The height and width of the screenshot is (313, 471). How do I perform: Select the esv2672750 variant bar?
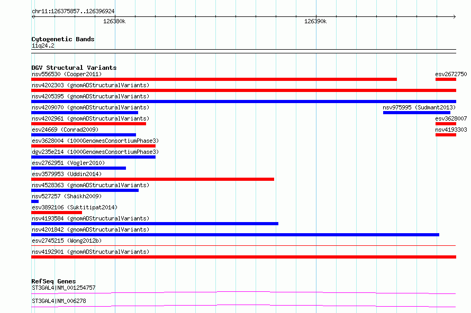tap(446, 79)
